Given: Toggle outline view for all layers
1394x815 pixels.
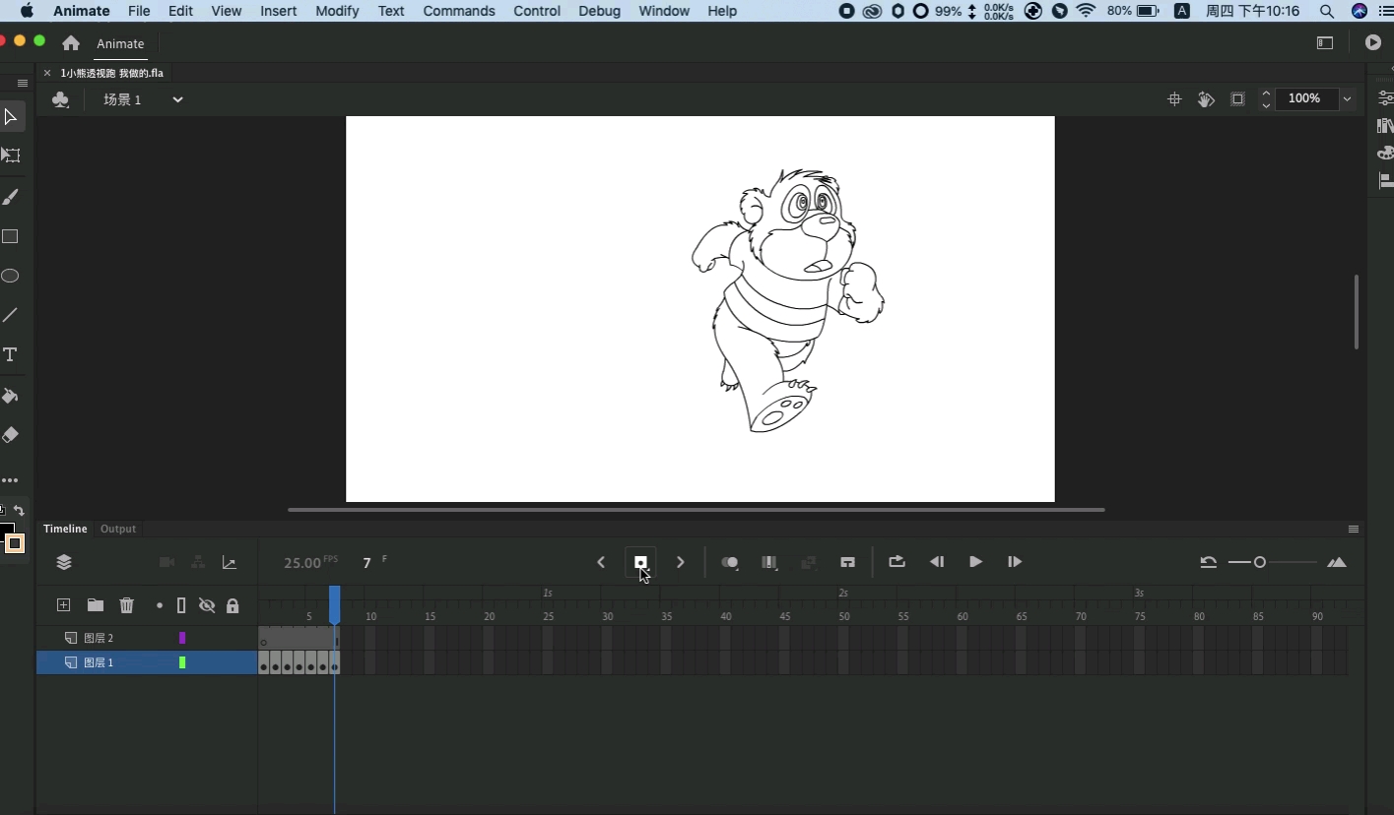Looking at the screenshot, I should click(181, 605).
